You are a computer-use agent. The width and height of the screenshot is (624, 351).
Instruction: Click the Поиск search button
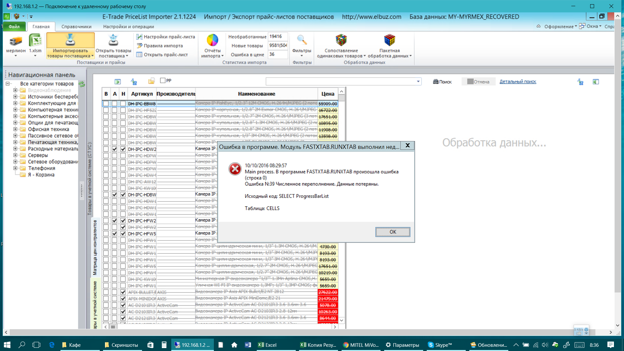tap(442, 82)
